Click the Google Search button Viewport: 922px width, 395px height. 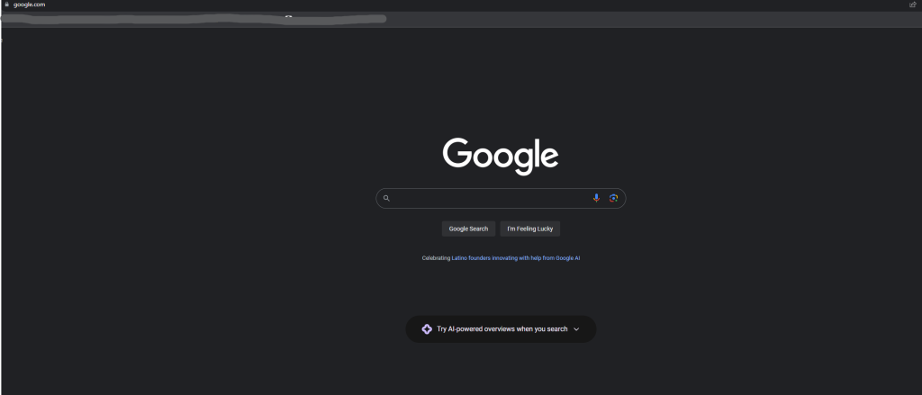click(x=468, y=229)
